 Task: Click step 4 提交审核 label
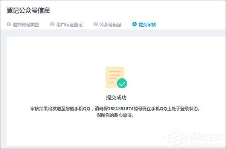[147, 24]
